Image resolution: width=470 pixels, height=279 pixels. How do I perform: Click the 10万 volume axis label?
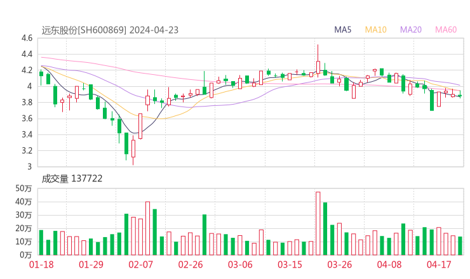[23, 242]
